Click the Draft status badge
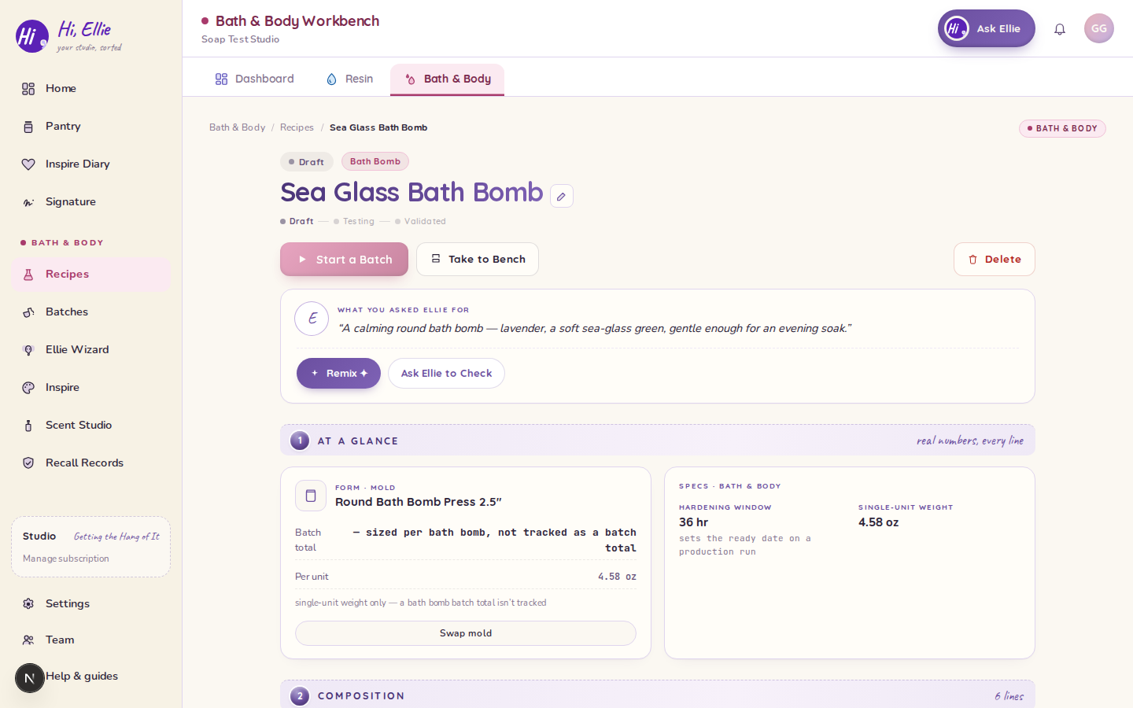Screen dimensions: 1133x708 click(307, 162)
